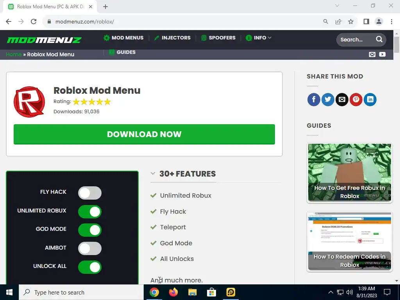Open the tab search chevron in Chrome
Viewport: 400px width, 300px height.
click(x=337, y=5)
